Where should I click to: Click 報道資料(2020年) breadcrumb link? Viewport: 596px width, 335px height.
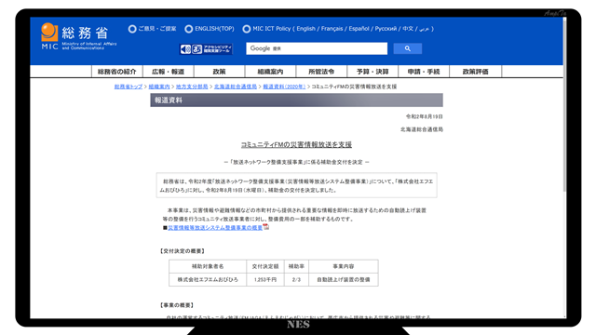(284, 87)
